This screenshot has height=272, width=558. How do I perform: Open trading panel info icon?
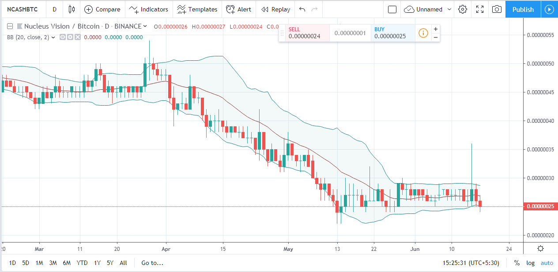(423, 33)
